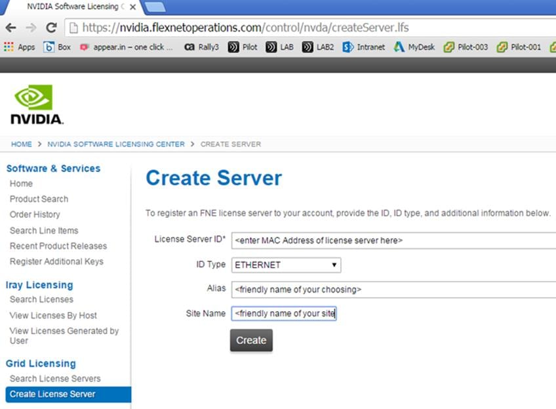This screenshot has width=556, height=409.
Task: Open Search License Servers under Grid Licensing
Action: click(x=55, y=378)
